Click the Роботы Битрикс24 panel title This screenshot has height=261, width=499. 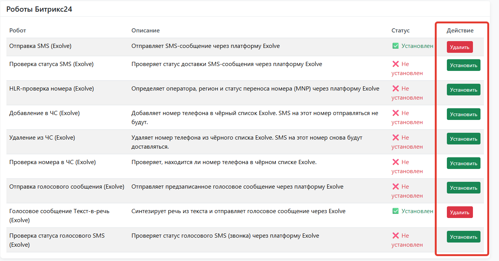click(39, 9)
